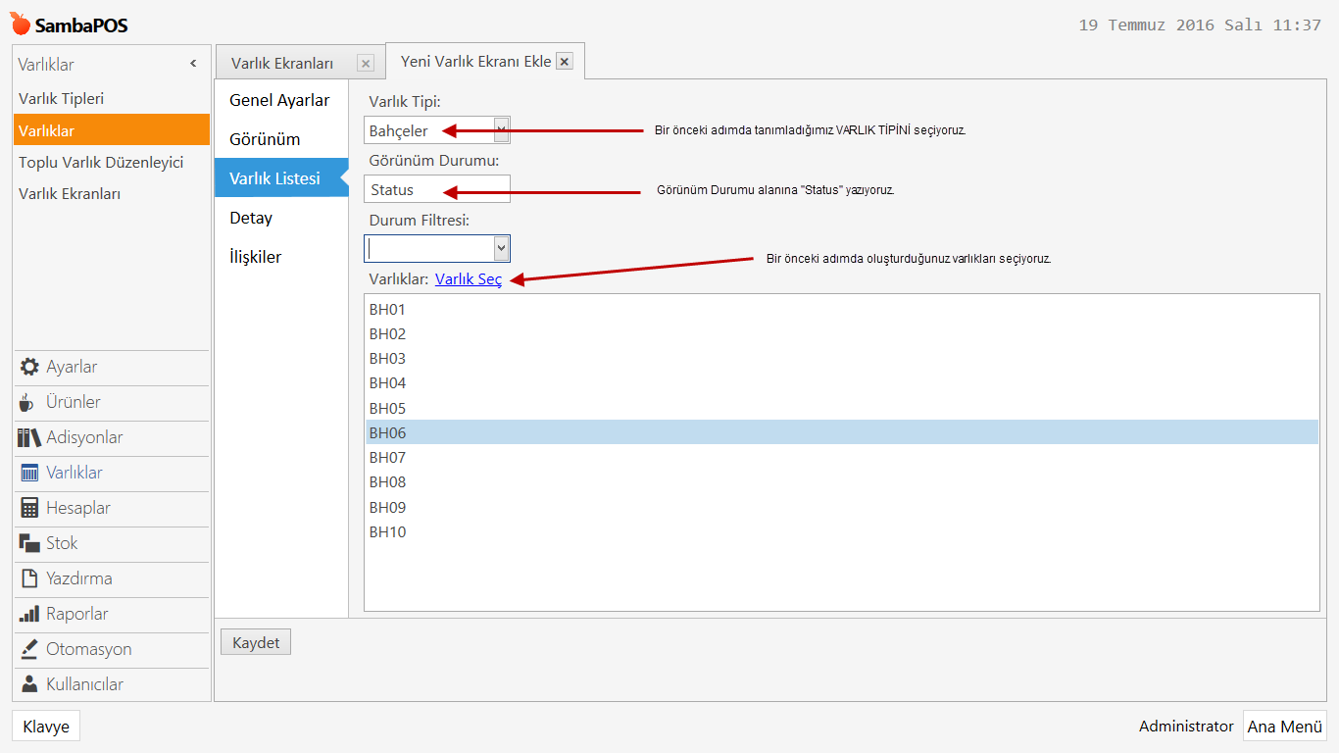Open the Yazdırma page icon
Image resolution: width=1339 pixels, height=753 pixels.
click(29, 578)
